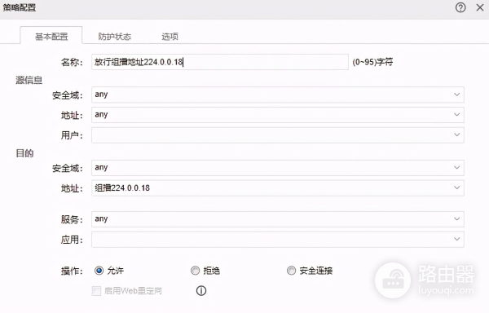Expand the source 安全域 dropdown arrow
This screenshot has height=313, width=489.
(456, 95)
